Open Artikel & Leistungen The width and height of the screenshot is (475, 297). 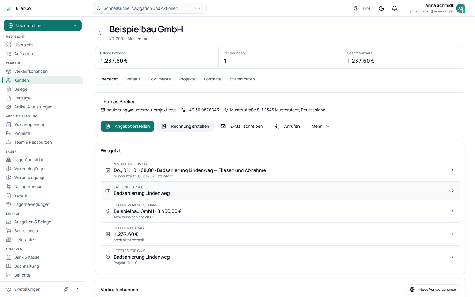(x=42, y=107)
